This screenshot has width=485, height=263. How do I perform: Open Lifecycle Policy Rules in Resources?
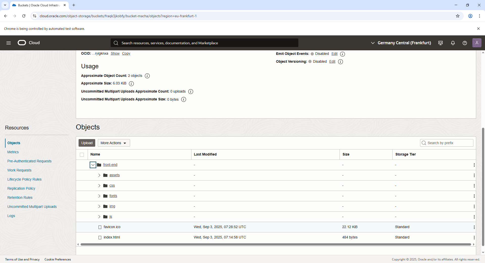point(24,179)
